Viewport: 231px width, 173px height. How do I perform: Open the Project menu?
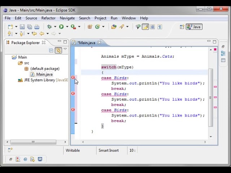pyautogui.click(x=100, y=18)
